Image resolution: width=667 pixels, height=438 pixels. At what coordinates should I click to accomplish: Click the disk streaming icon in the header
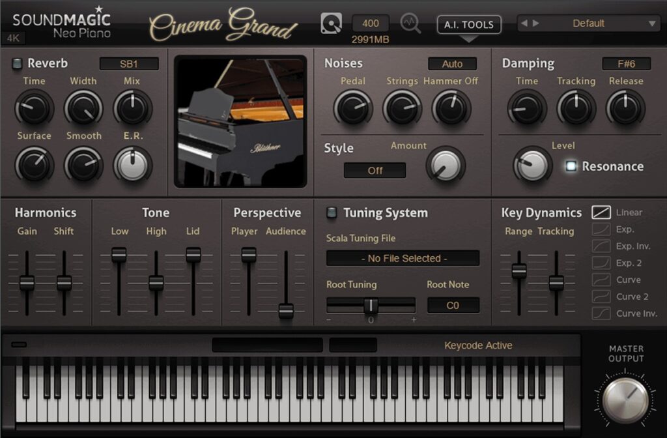[x=330, y=22]
